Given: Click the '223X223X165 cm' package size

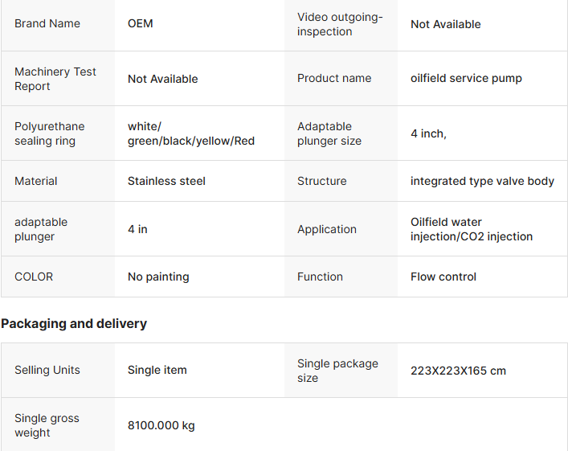Looking at the screenshot, I should pyautogui.click(x=458, y=371).
